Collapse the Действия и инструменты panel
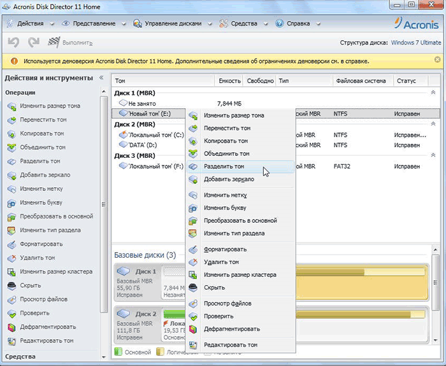Viewport: 446px width, 366px height. coord(101,78)
